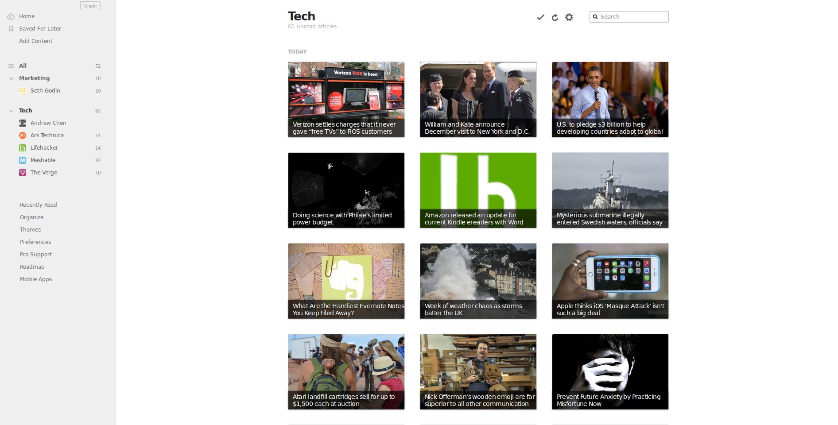Open the Evernote notes article thumbnail
This screenshot has width=838, height=425.
(346, 281)
